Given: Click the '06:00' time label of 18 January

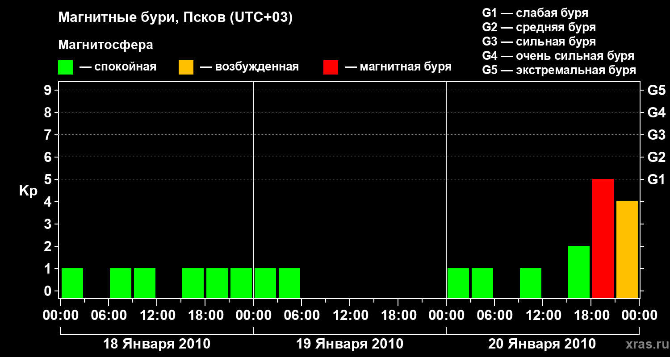Looking at the screenshot, I should click(x=109, y=315).
